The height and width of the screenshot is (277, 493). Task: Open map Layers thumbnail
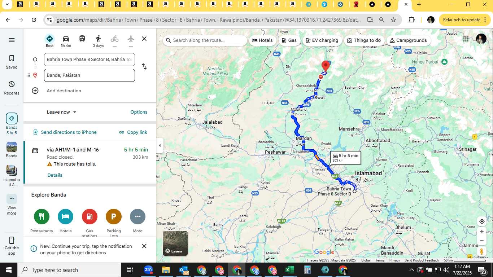coord(175,243)
